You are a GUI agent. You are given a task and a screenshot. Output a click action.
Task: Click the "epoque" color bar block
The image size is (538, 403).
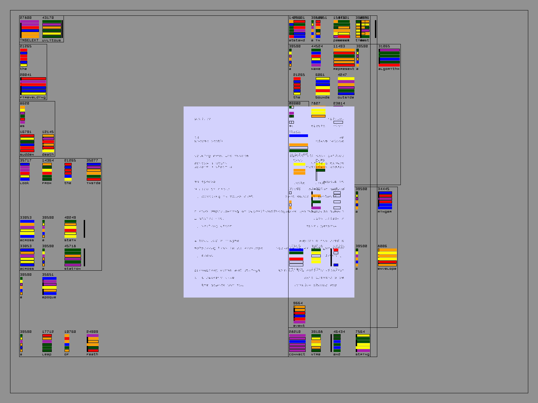[49, 286]
